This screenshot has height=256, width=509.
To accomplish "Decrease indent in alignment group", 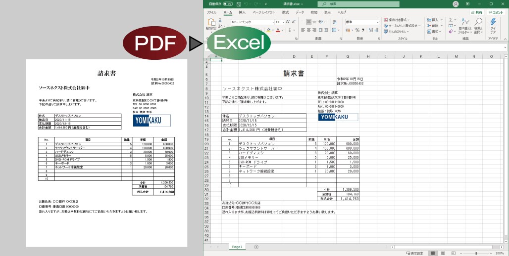I will point(321,30).
